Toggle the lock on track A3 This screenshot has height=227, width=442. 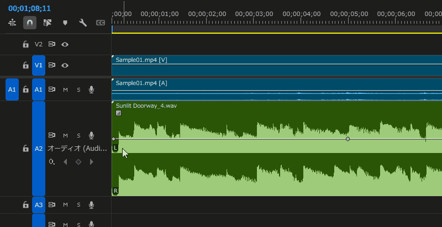click(25, 205)
